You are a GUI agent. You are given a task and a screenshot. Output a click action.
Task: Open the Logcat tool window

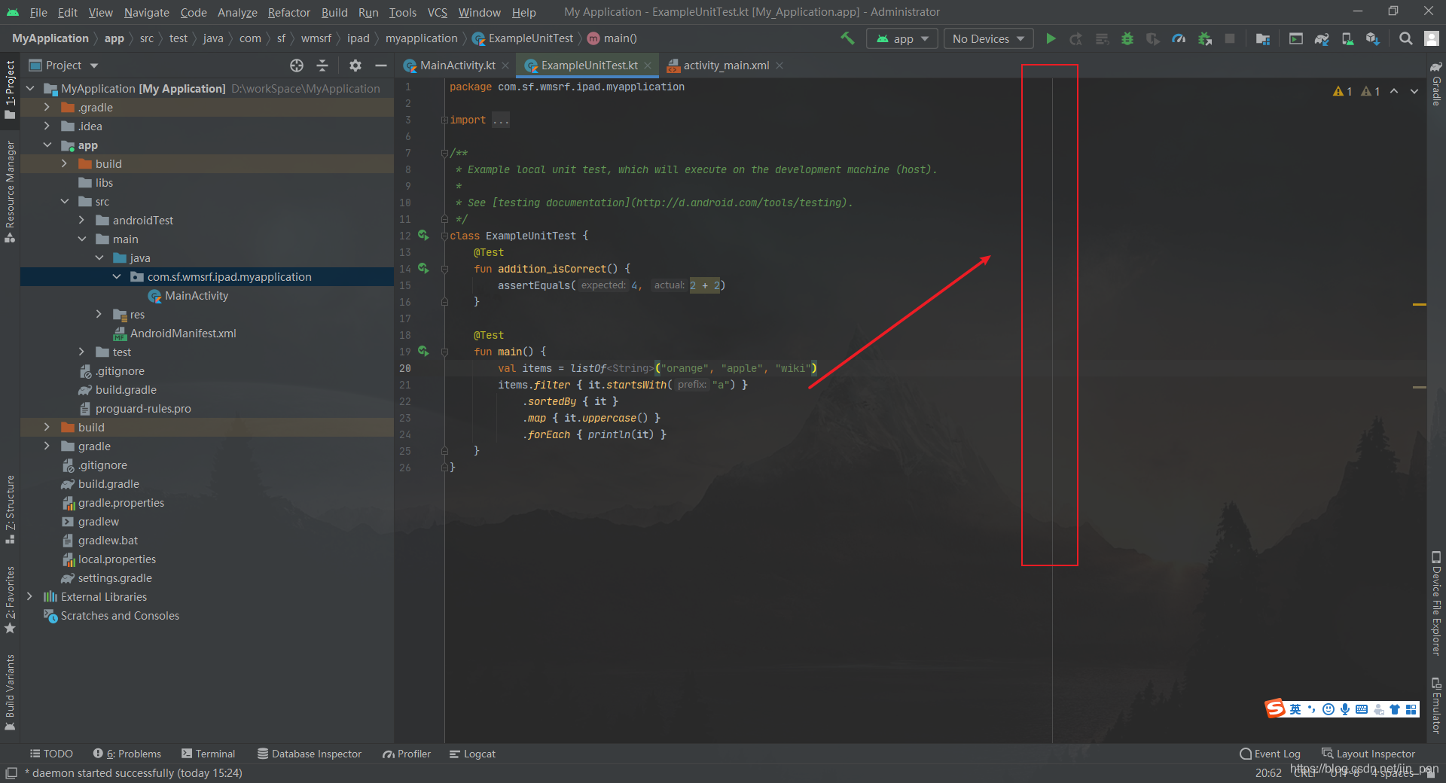(472, 754)
